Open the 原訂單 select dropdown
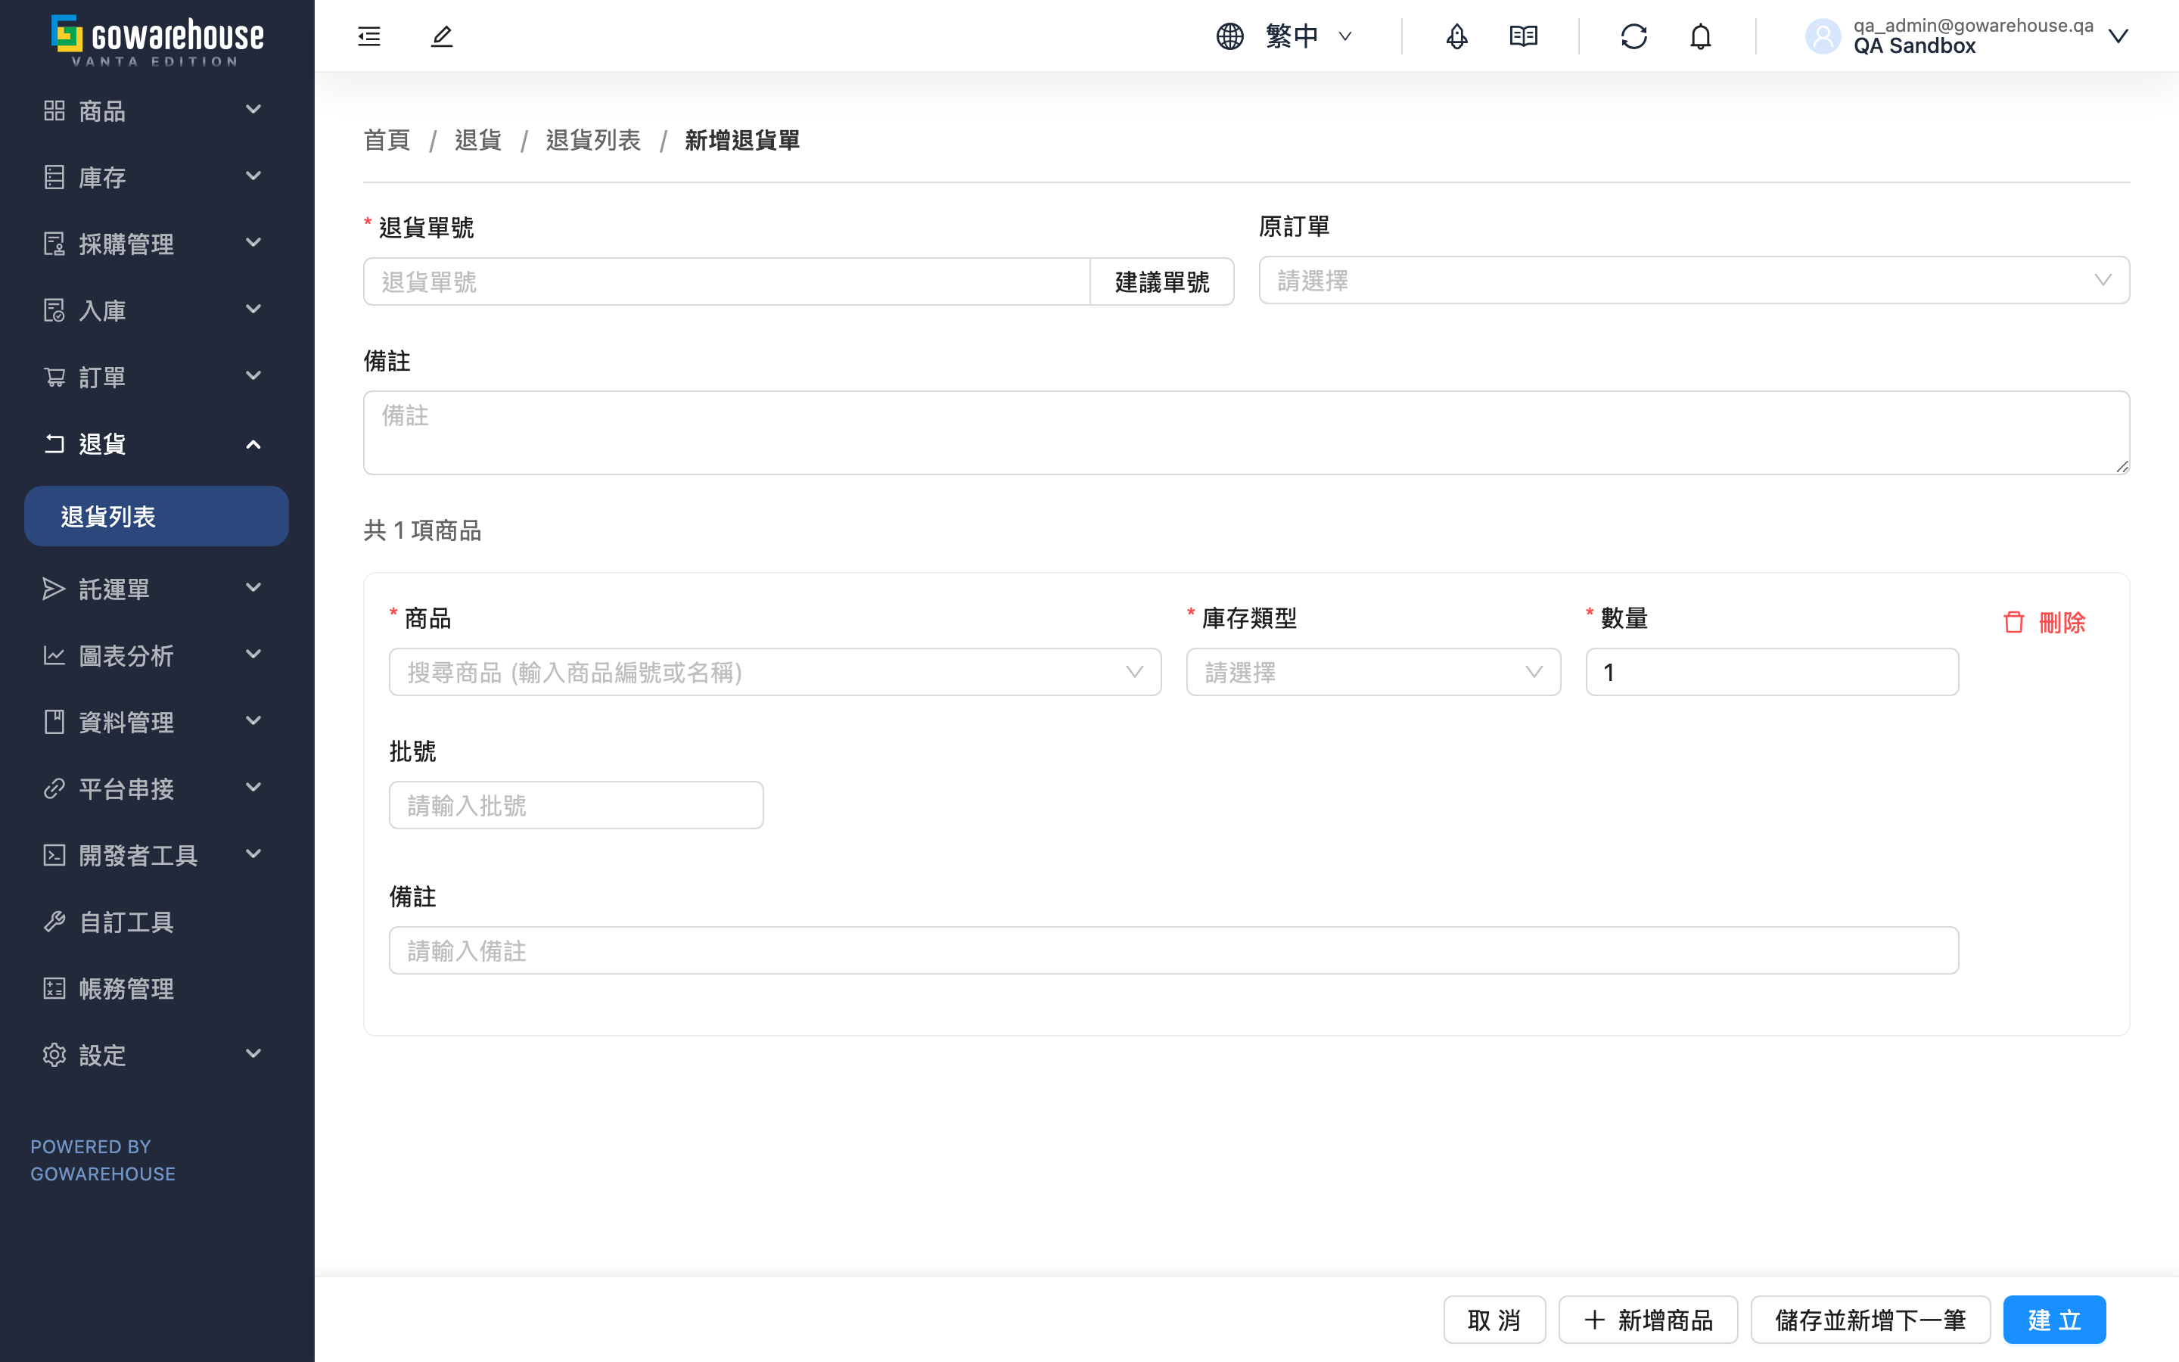Viewport: 2179px width, 1362px height. pos(1694,280)
